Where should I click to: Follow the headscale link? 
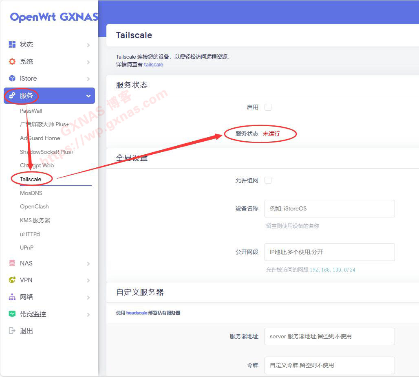point(137,313)
